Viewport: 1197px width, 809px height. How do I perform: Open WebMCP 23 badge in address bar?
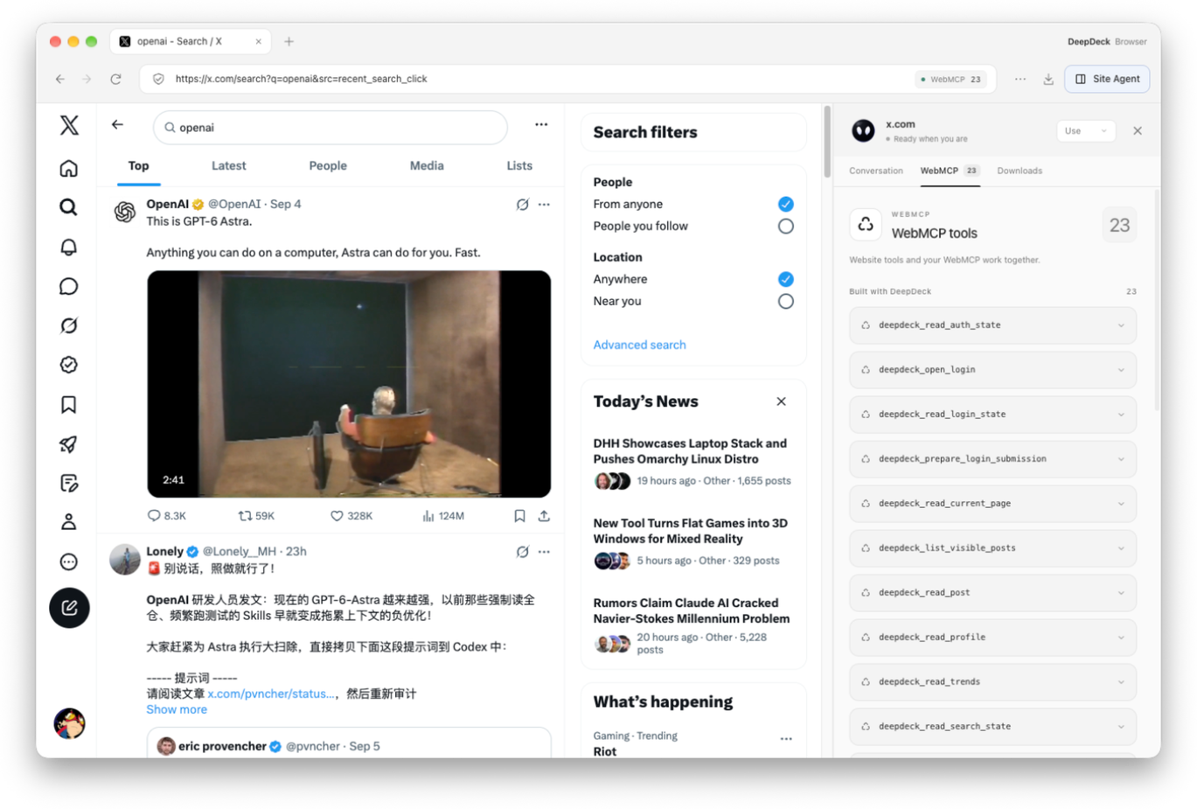(x=951, y=79)
